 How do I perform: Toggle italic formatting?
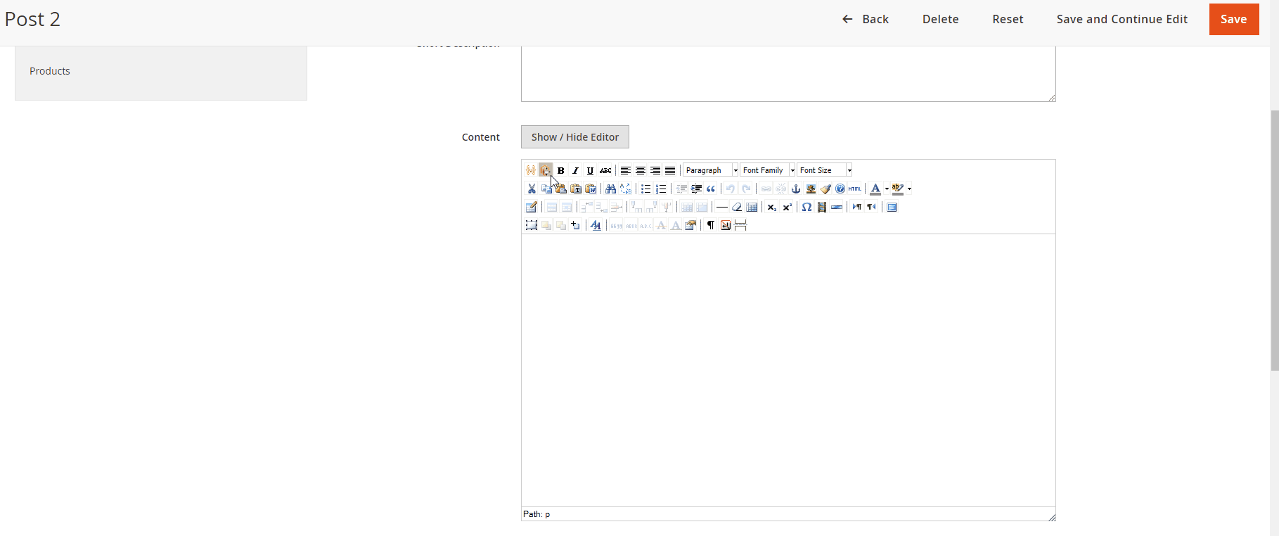pyautogui.click(x=575, y=170)
